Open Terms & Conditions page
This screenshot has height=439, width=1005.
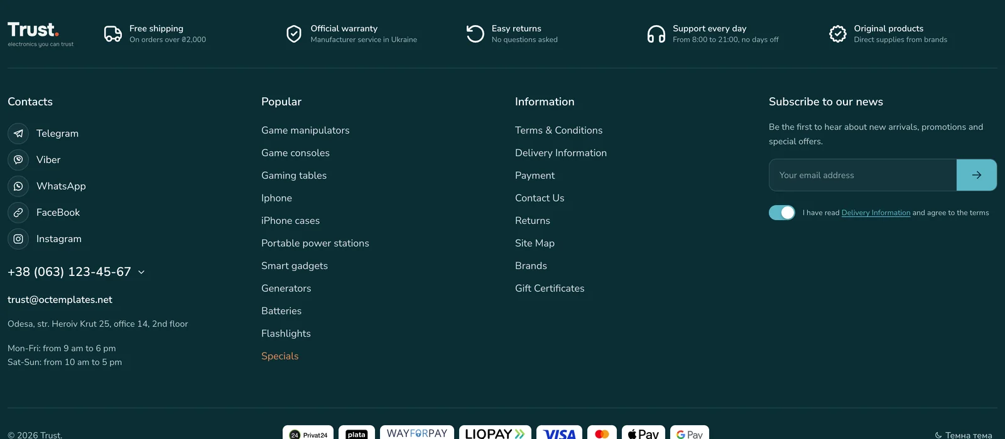click(x=558, y=130)
